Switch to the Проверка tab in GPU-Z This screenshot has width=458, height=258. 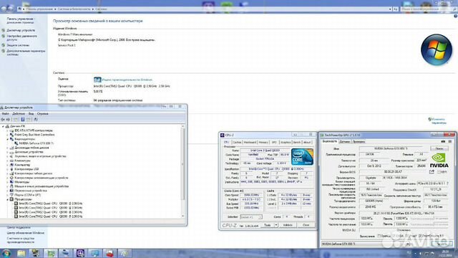(359, 142)
